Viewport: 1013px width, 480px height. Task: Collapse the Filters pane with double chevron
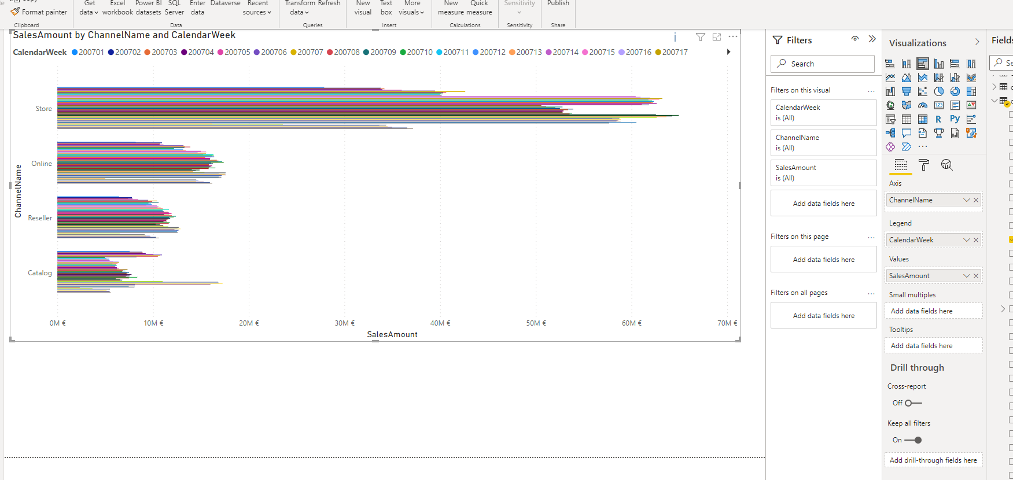tap(872, 39)
